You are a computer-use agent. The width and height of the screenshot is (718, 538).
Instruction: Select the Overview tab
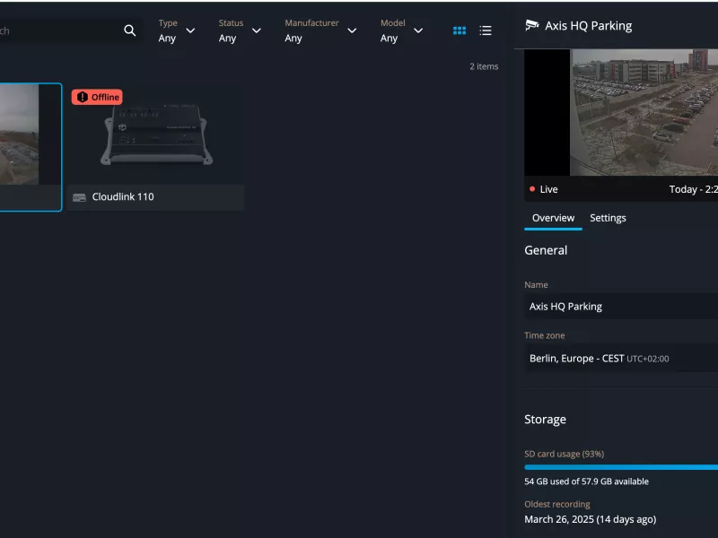[553, 218]
